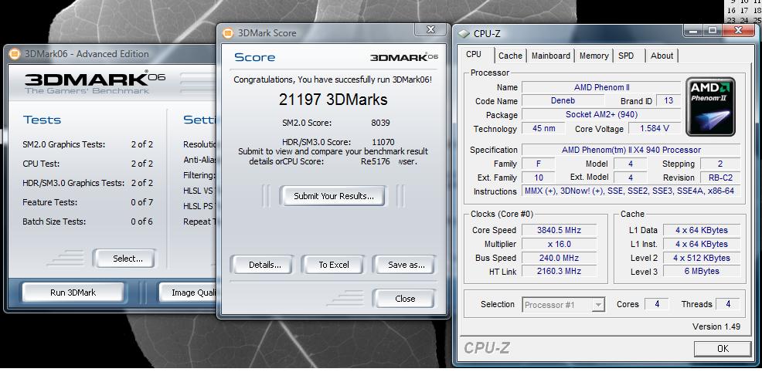762x389 pixels.
Task: Close the CPU-Z window
Action: [x=738, y=31]
